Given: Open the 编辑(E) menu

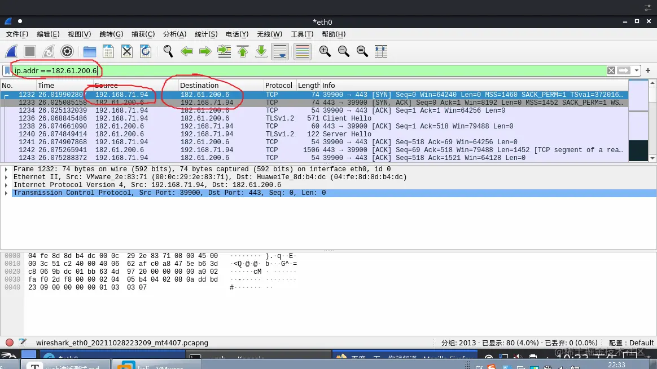Looking at the screenshot, I should [48, 34].
